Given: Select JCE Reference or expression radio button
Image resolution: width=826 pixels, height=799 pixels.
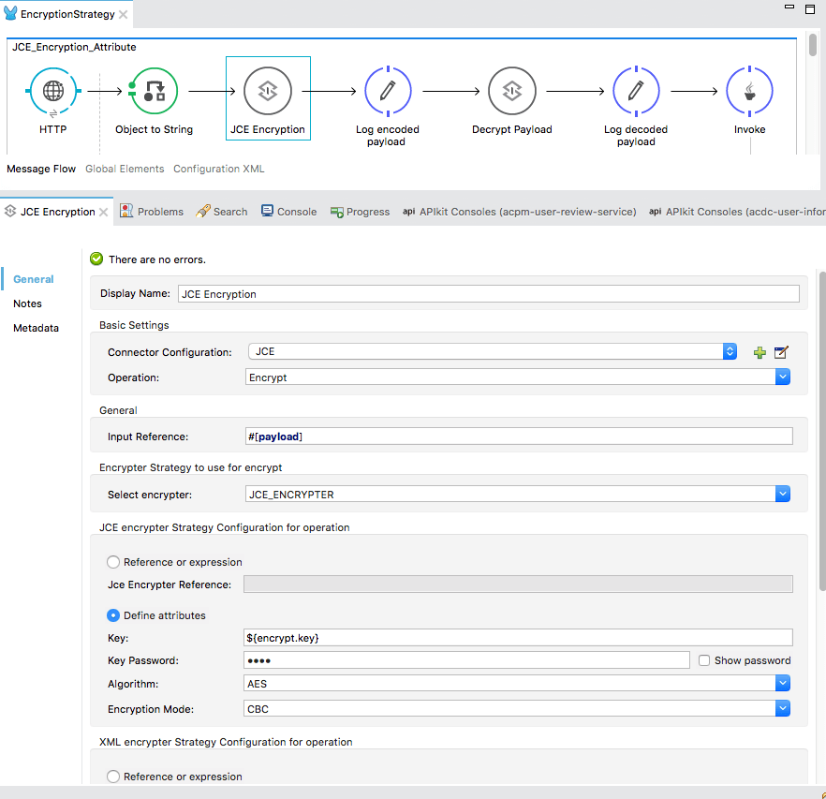Looking at the screenshot, I should pos(113,562).
